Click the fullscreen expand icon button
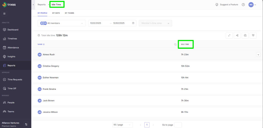Image resolution: width=263 pixels, height=128 pixels. (x=229, y=35)
